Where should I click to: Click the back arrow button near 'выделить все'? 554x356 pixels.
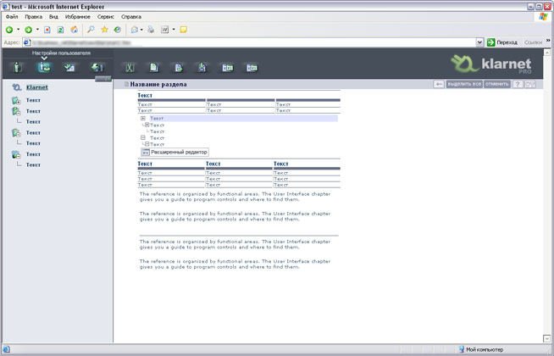pyautogui.click(x=439, y=85)
